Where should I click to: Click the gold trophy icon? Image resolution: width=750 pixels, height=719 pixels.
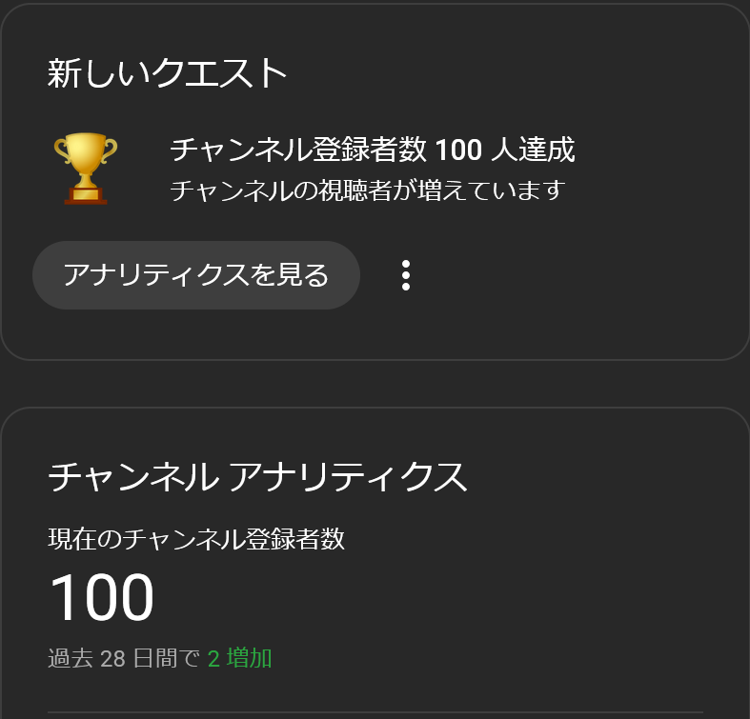[x=86, y=168]
